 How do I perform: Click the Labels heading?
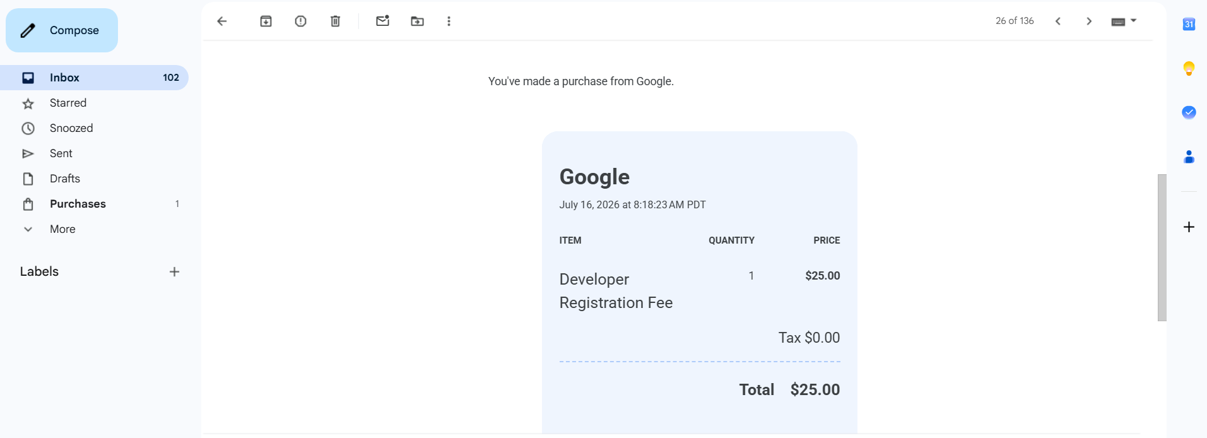(x=39, y=271)
